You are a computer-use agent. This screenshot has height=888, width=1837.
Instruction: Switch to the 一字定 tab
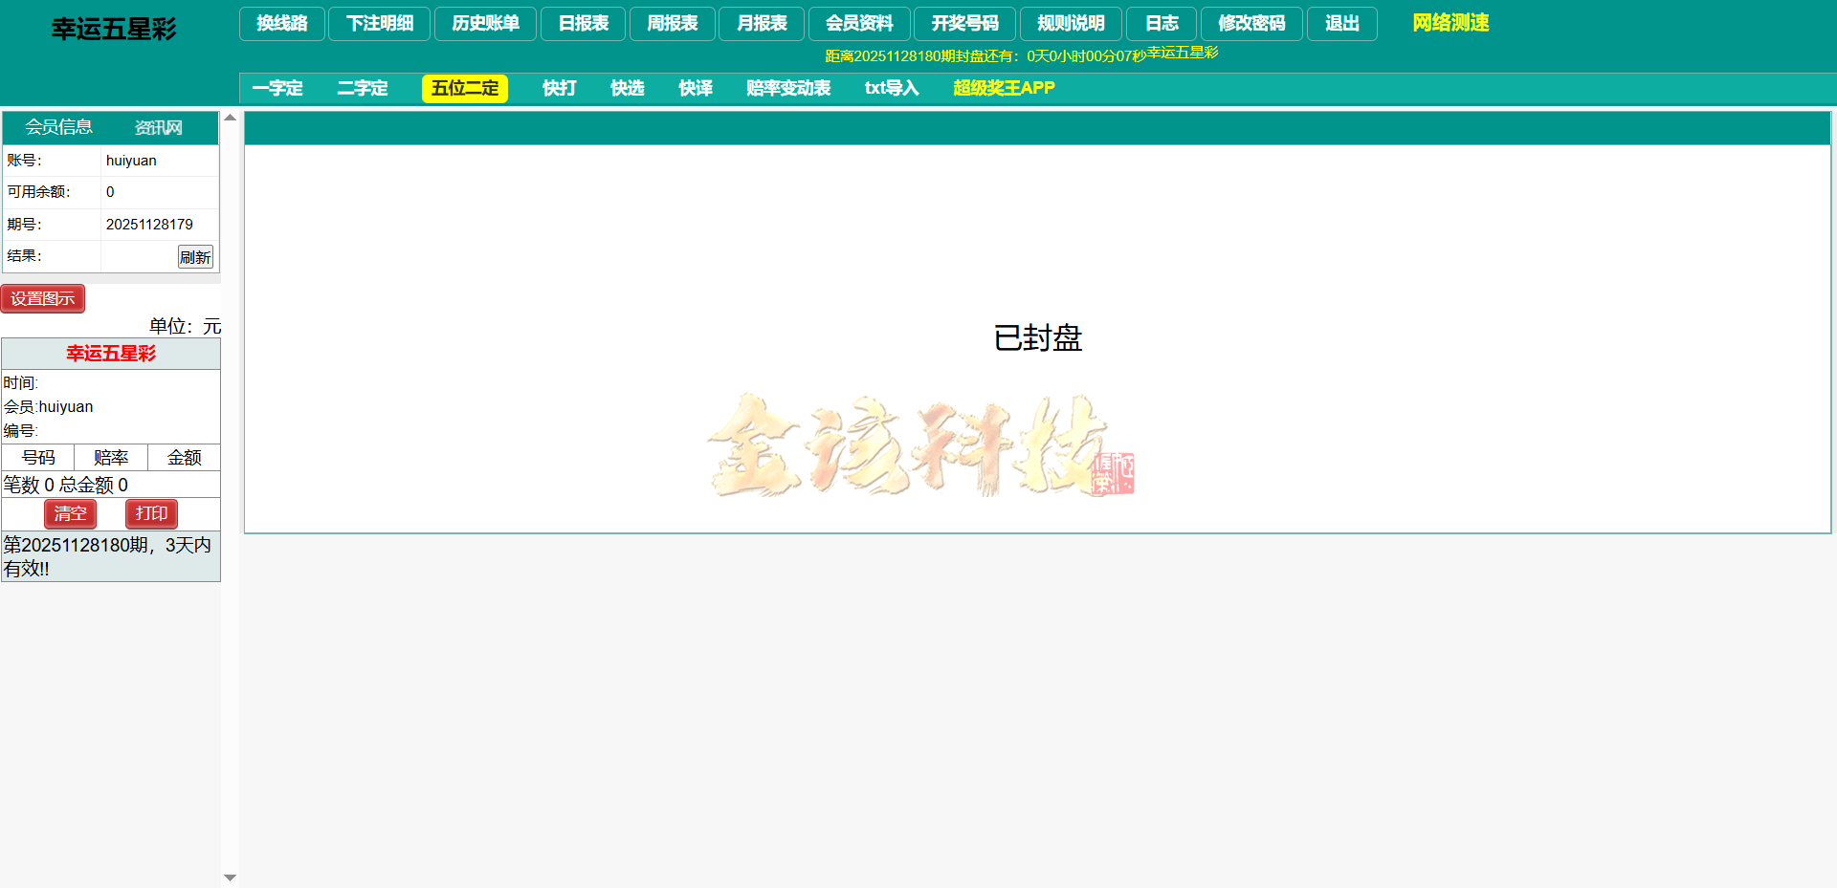click(277, 88)
